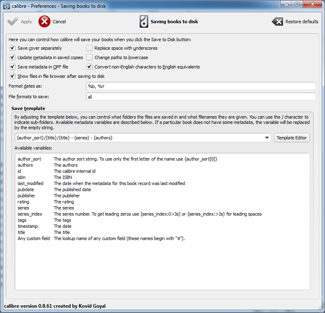Click the Restore defaults label
This screenshot has height=313, width=325.
click(302, 22)
